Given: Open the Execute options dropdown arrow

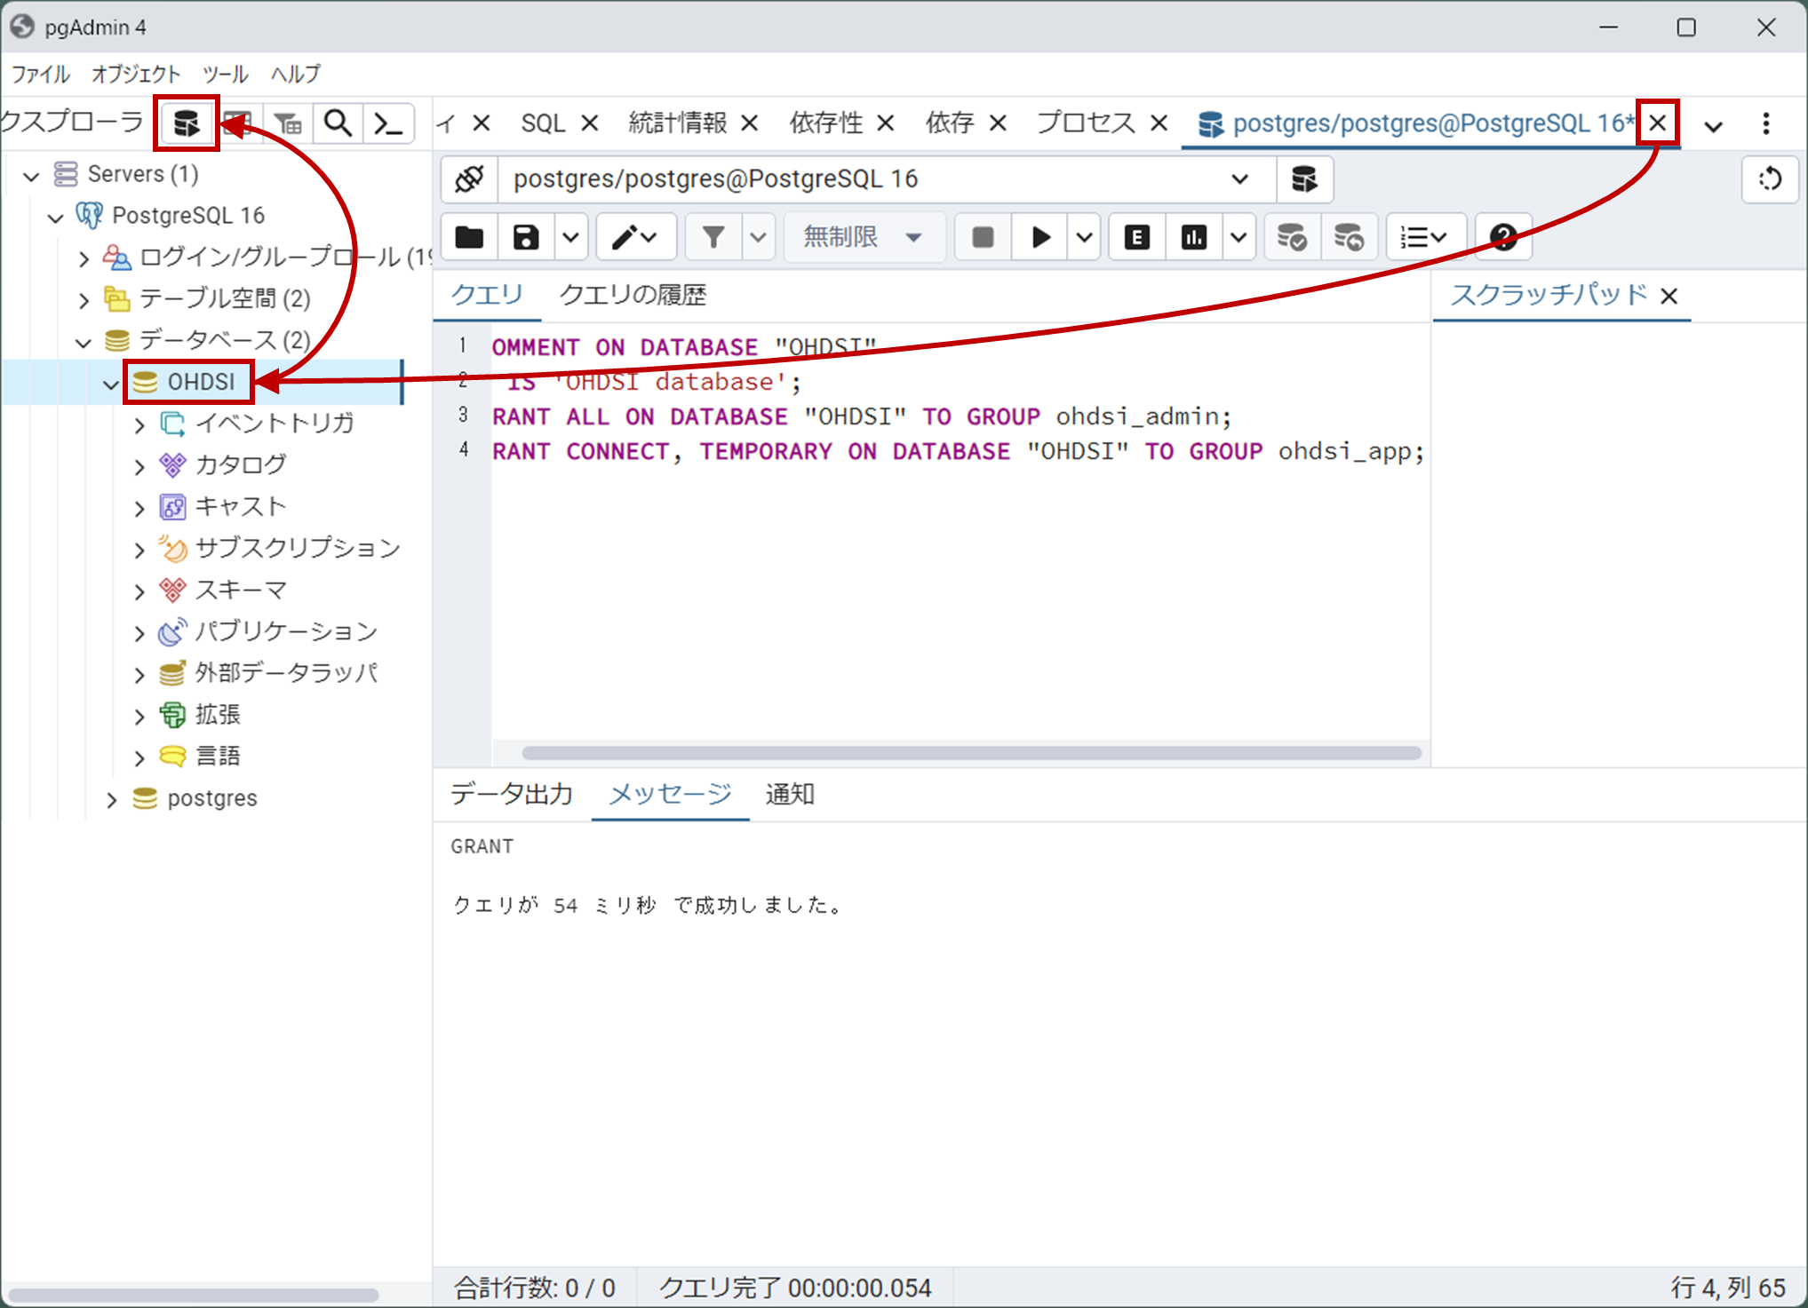Looking at the screenshot, I should pos(1084,237).
